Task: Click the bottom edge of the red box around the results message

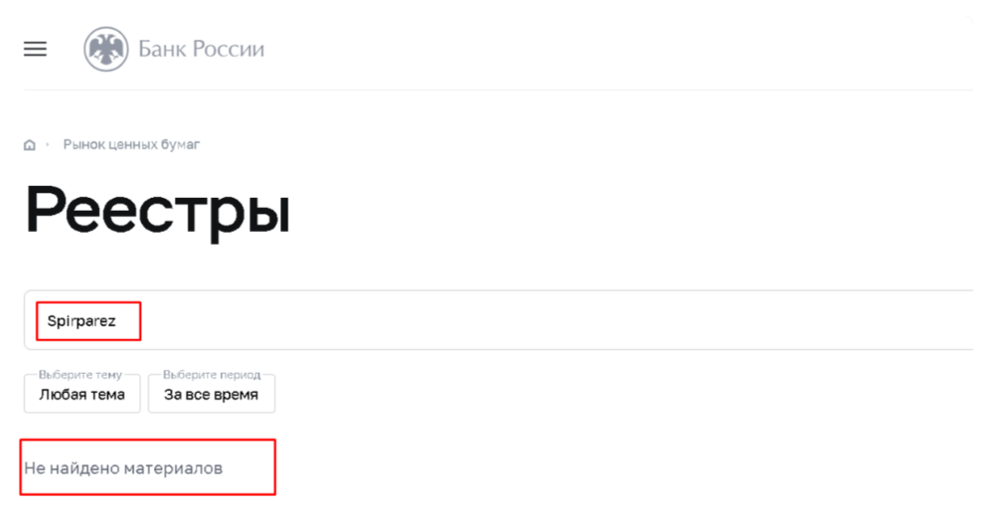Action: pyautogui.click(x=147, y=494)
